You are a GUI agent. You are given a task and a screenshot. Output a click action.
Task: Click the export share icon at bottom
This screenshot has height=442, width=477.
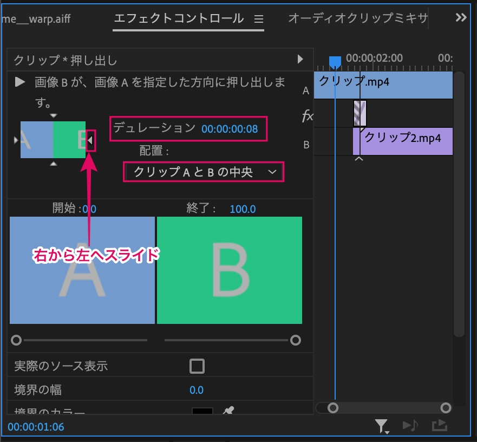click(439, 425)
